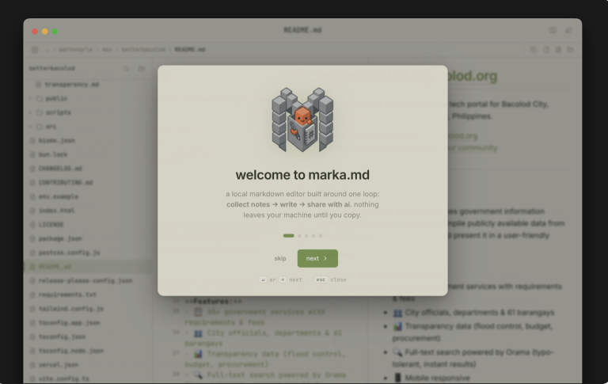Open requirements.txt in the file tree
This screenshot has width=608, height=384.
point(67,295)
